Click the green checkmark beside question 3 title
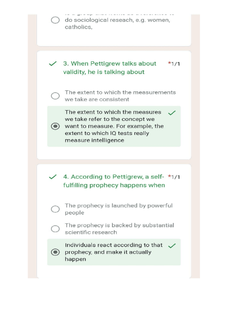The height and width of the screenshot is (321, 227). [53, 64]
